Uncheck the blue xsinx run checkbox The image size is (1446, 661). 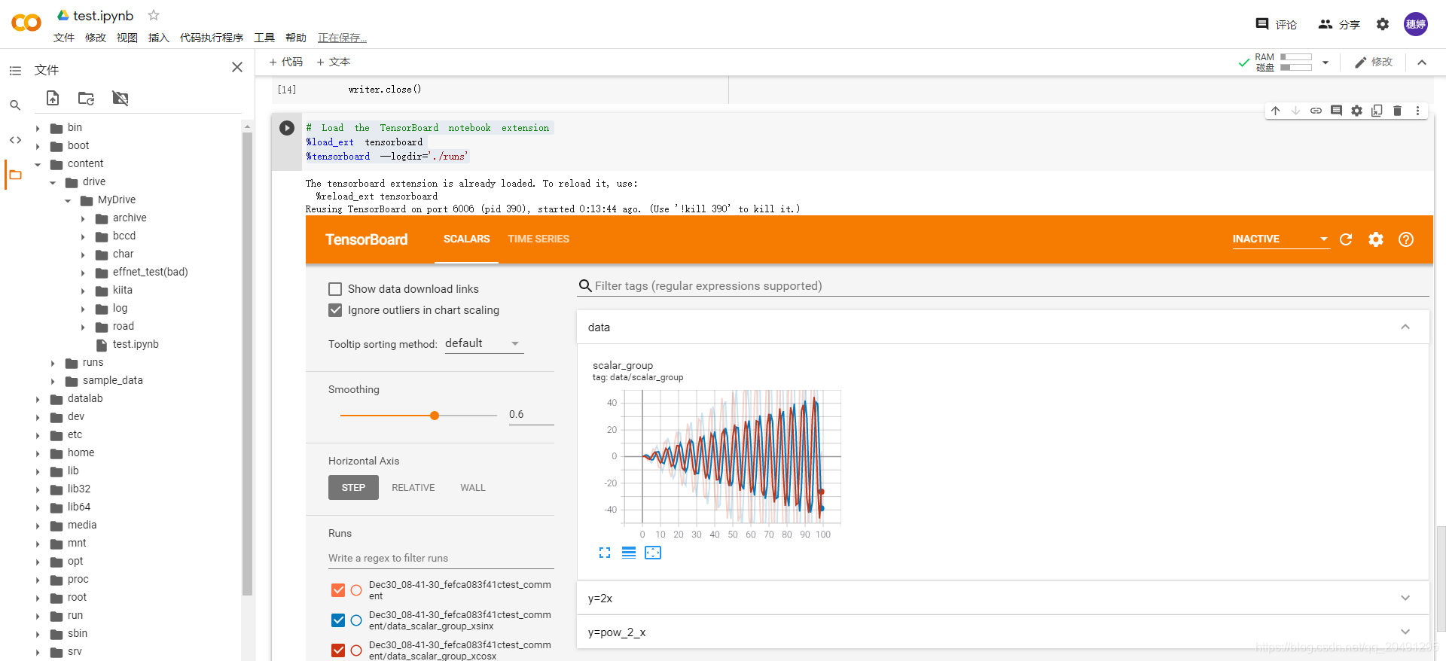pos(338,620)
